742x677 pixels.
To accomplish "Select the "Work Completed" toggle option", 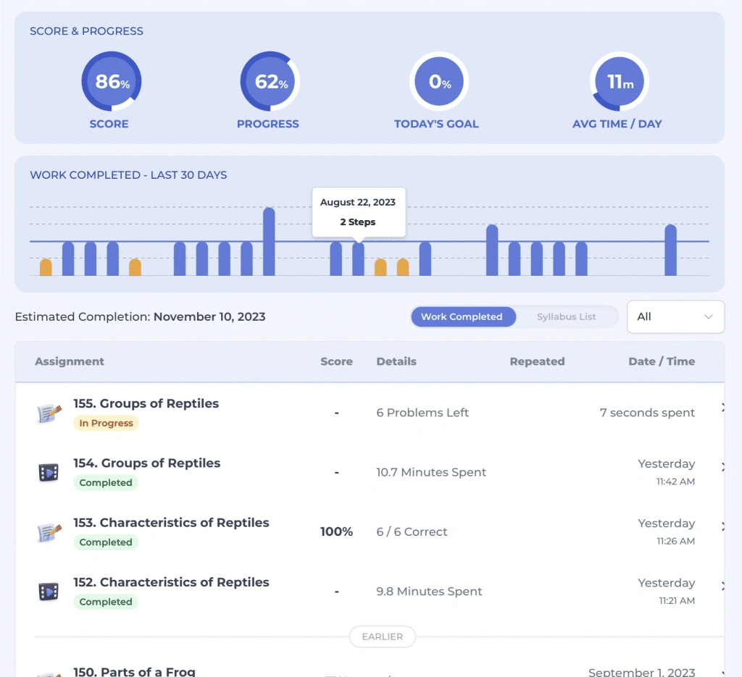I will tap(463, 316).
